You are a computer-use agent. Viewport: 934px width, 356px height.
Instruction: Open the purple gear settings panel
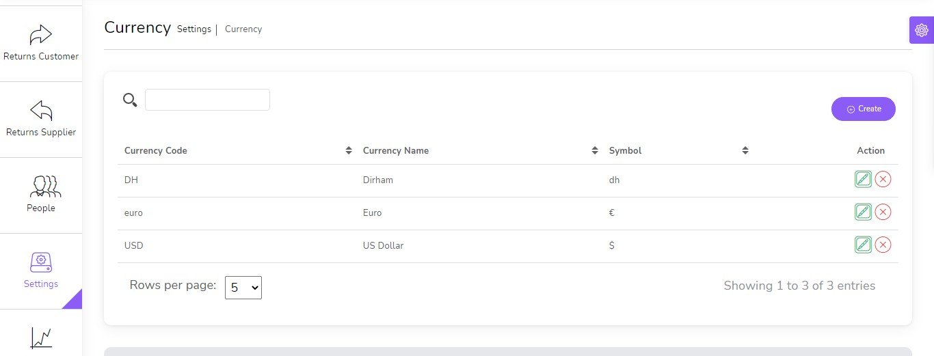921,31
